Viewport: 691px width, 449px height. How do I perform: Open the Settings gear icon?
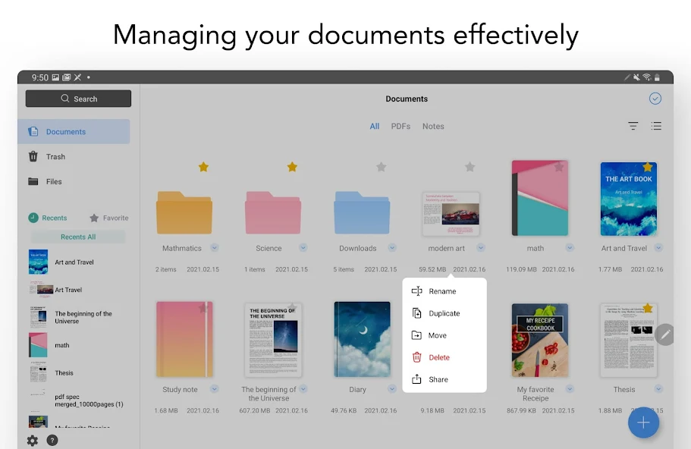coord(32,440)
